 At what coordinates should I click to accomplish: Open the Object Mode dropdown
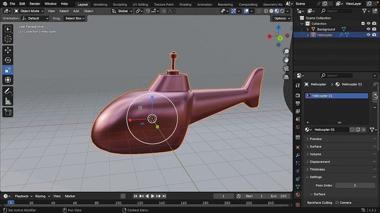point(29,11)
